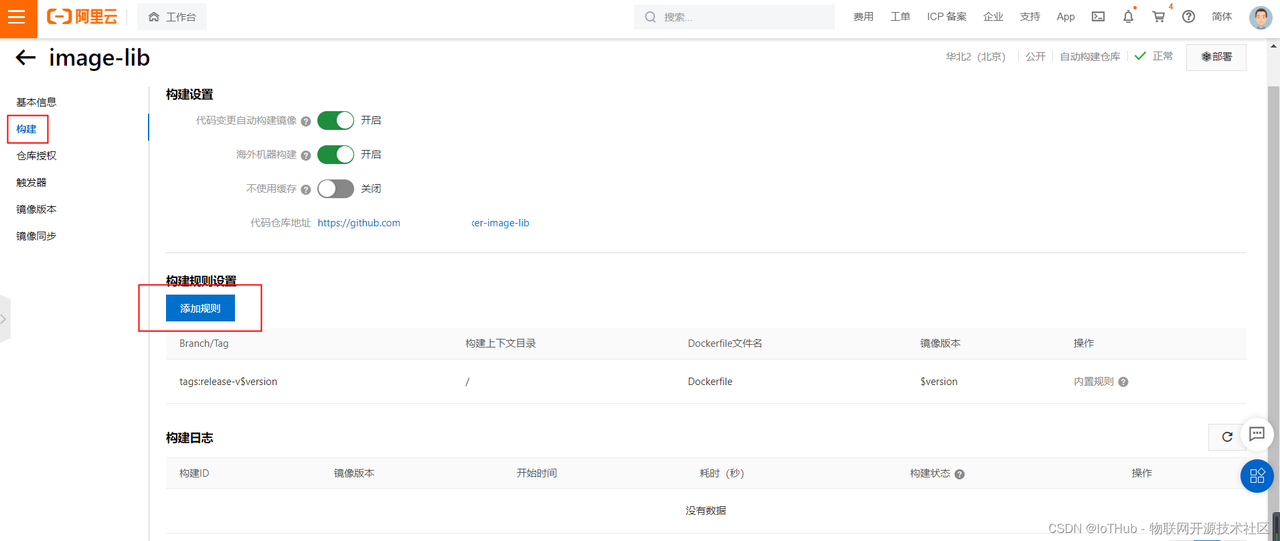Show help for 内置规则
The height and width of the screenshot is (541, 1280).
(x=1123, y=382)
